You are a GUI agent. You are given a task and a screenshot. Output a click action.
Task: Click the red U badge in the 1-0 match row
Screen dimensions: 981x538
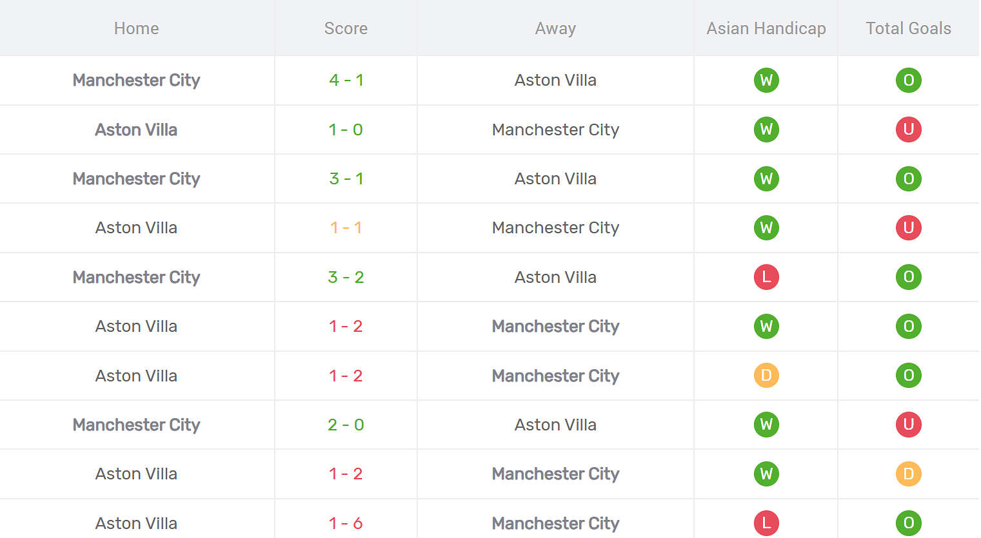coord(908,130)
